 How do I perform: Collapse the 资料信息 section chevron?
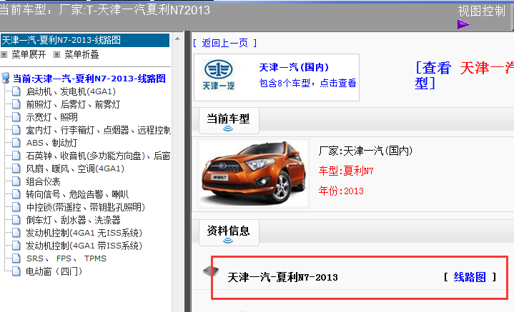pyautogui.click(x=228, y=241)
